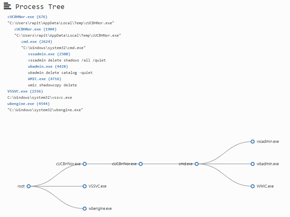Open wbadmin.exe (4428) process link

(48, 66)
